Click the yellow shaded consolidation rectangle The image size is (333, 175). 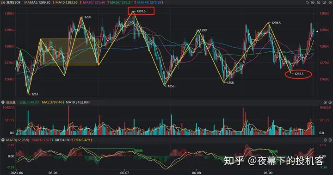tap(69, 52)
